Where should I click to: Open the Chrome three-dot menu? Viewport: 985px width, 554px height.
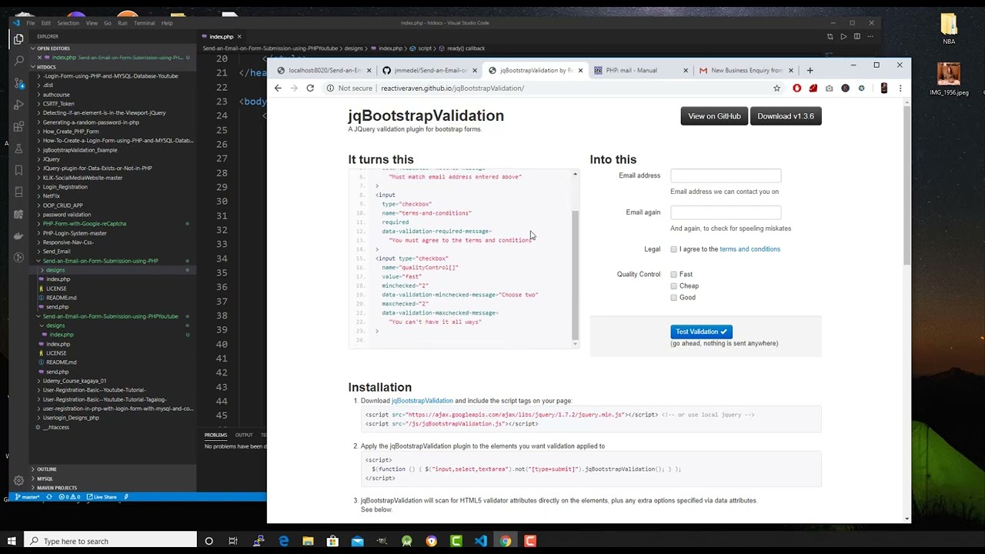[900, 88]
